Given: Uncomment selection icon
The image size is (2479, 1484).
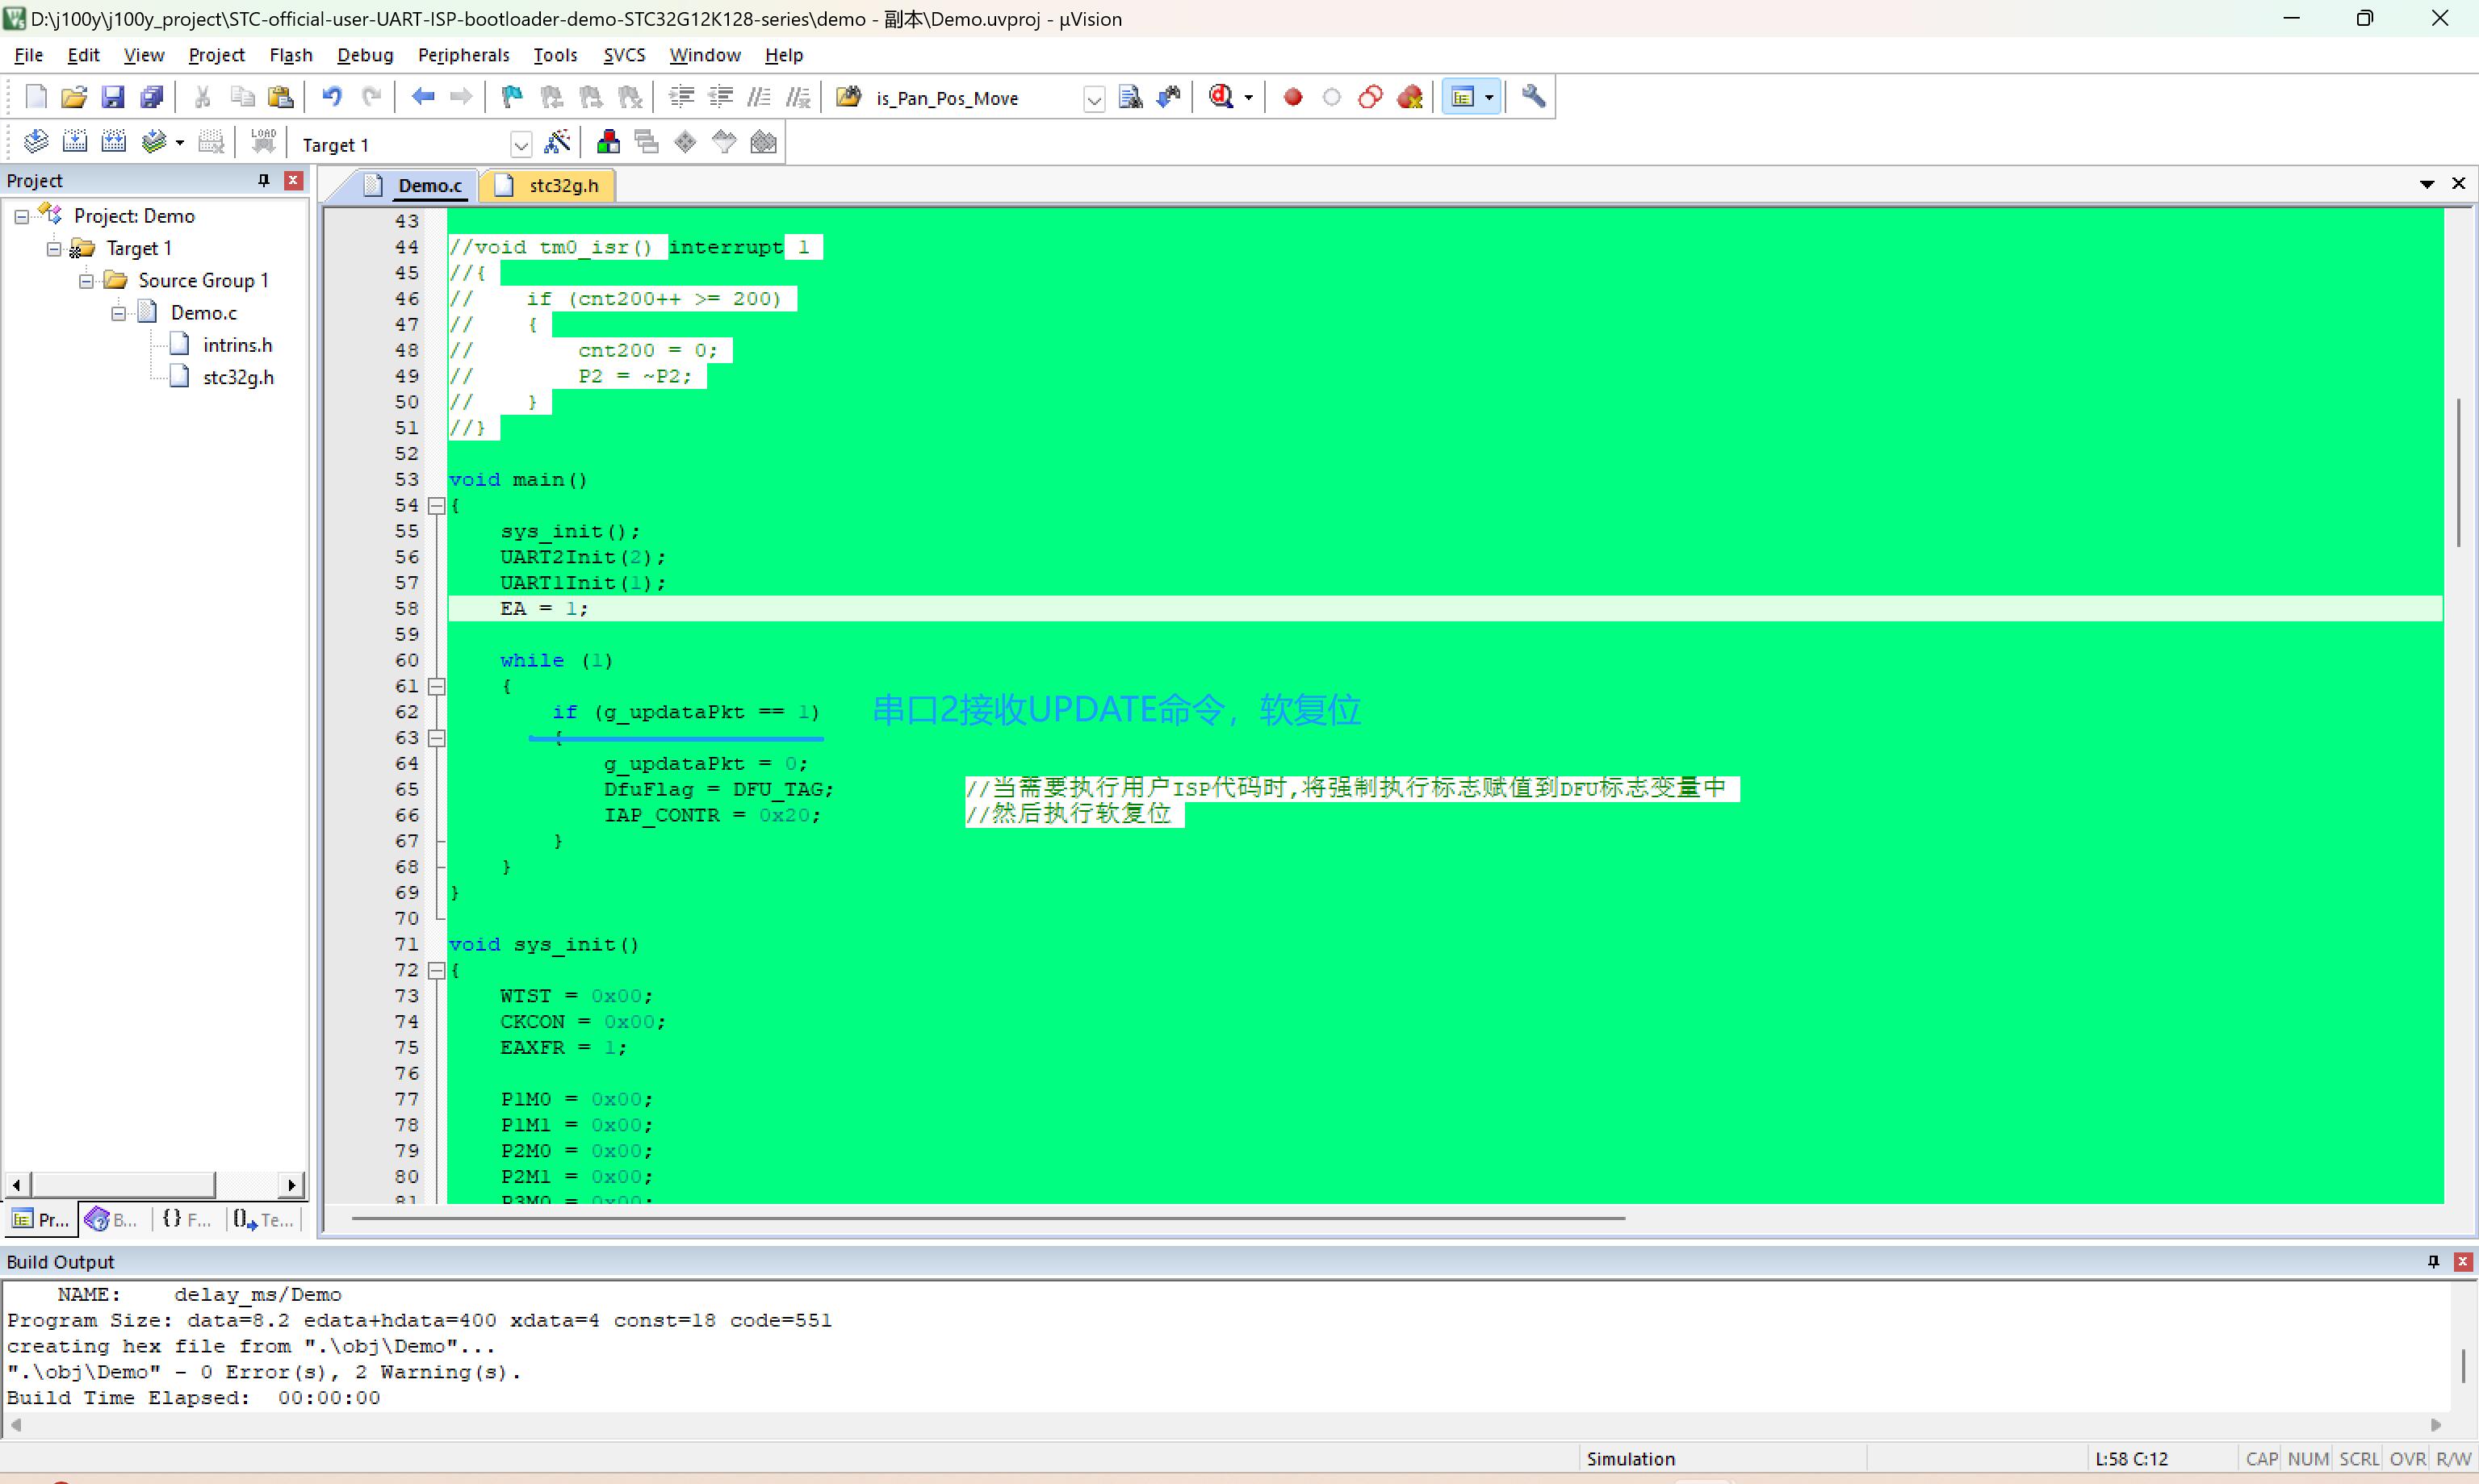Looking at the screenshot, I should pos(798,97).
